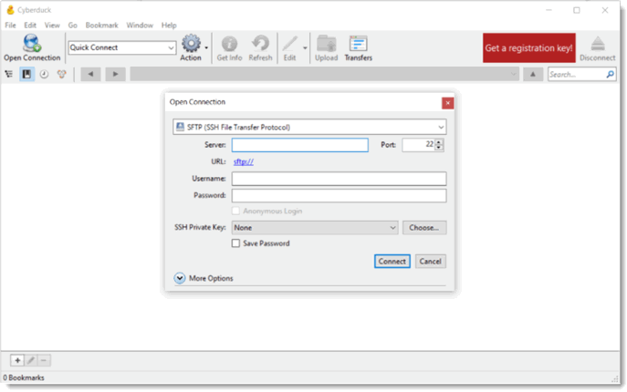Viewport: 627px width, 392px height.
Task: Focus the Username input field
Action: point(340,179)
